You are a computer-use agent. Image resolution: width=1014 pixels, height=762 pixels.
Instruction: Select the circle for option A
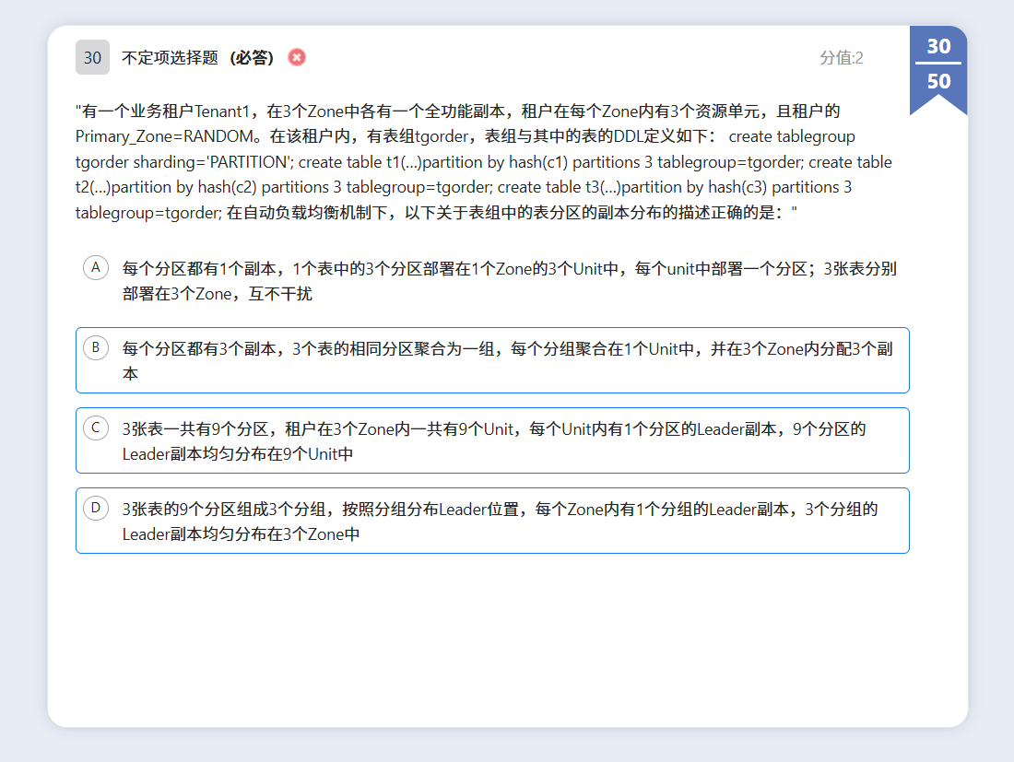coord(96,267)
